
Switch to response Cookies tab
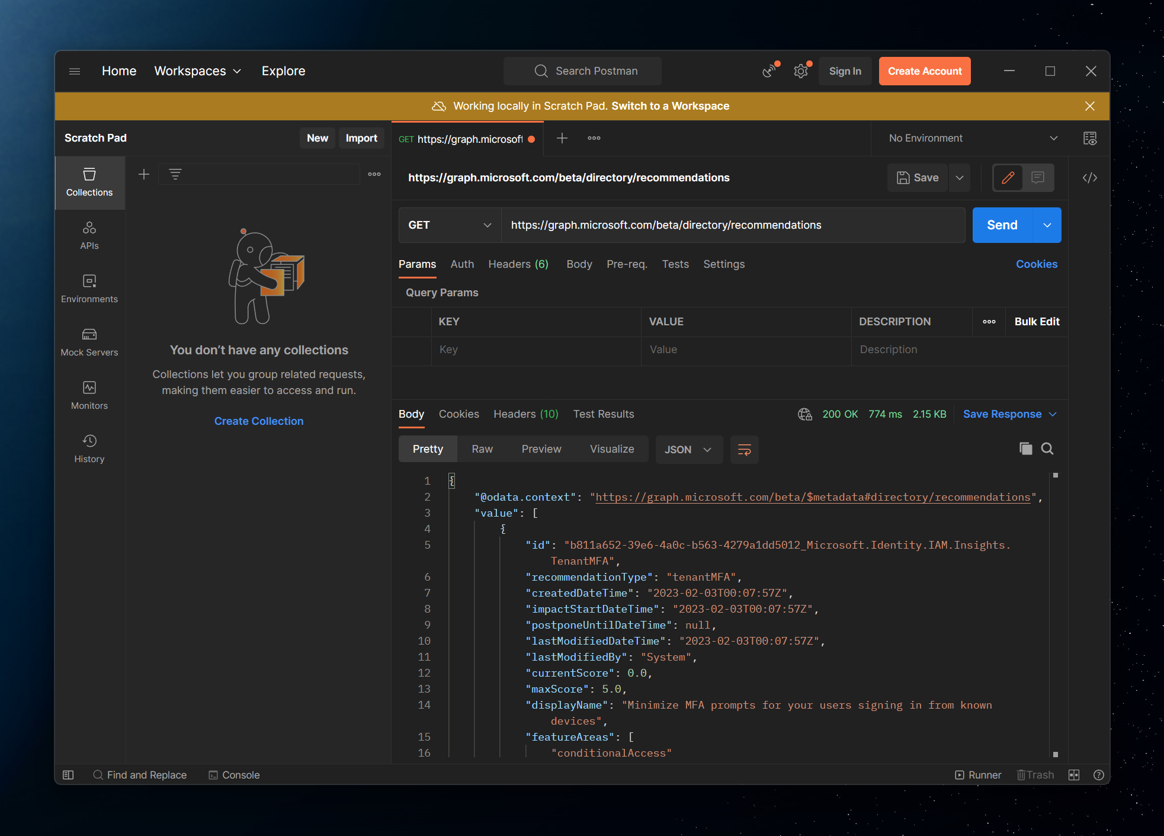(x=459, y=414)
